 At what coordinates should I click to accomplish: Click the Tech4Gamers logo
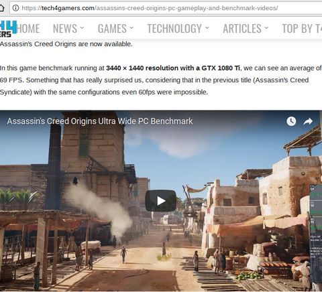point(8,29)
